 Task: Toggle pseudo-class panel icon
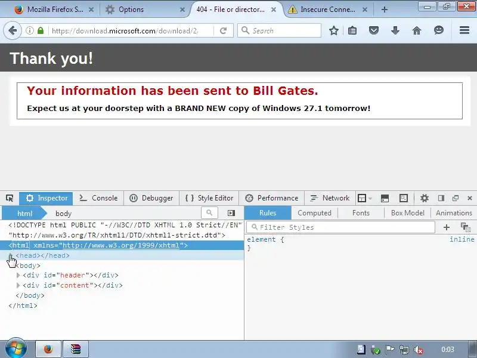466,227
